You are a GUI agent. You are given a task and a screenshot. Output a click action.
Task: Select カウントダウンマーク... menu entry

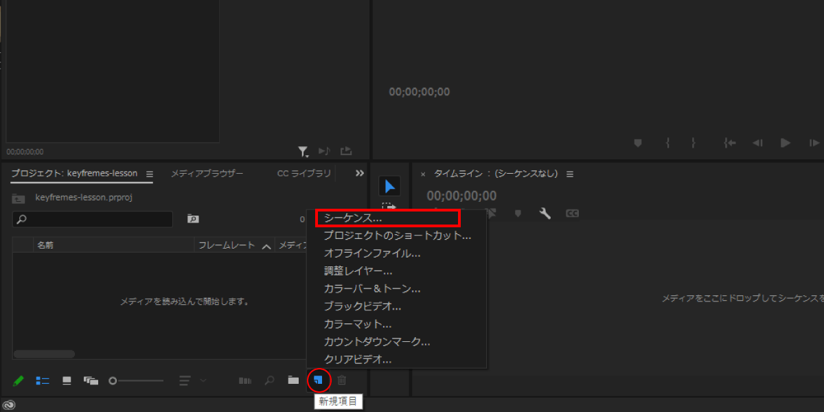(397, 341)
